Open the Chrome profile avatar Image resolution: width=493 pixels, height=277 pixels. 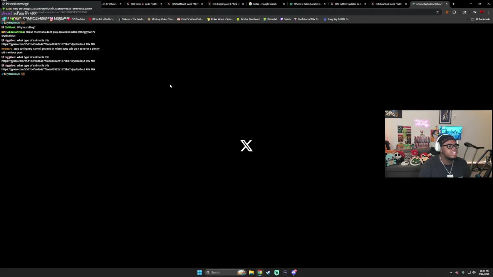[x=481, y=12]
